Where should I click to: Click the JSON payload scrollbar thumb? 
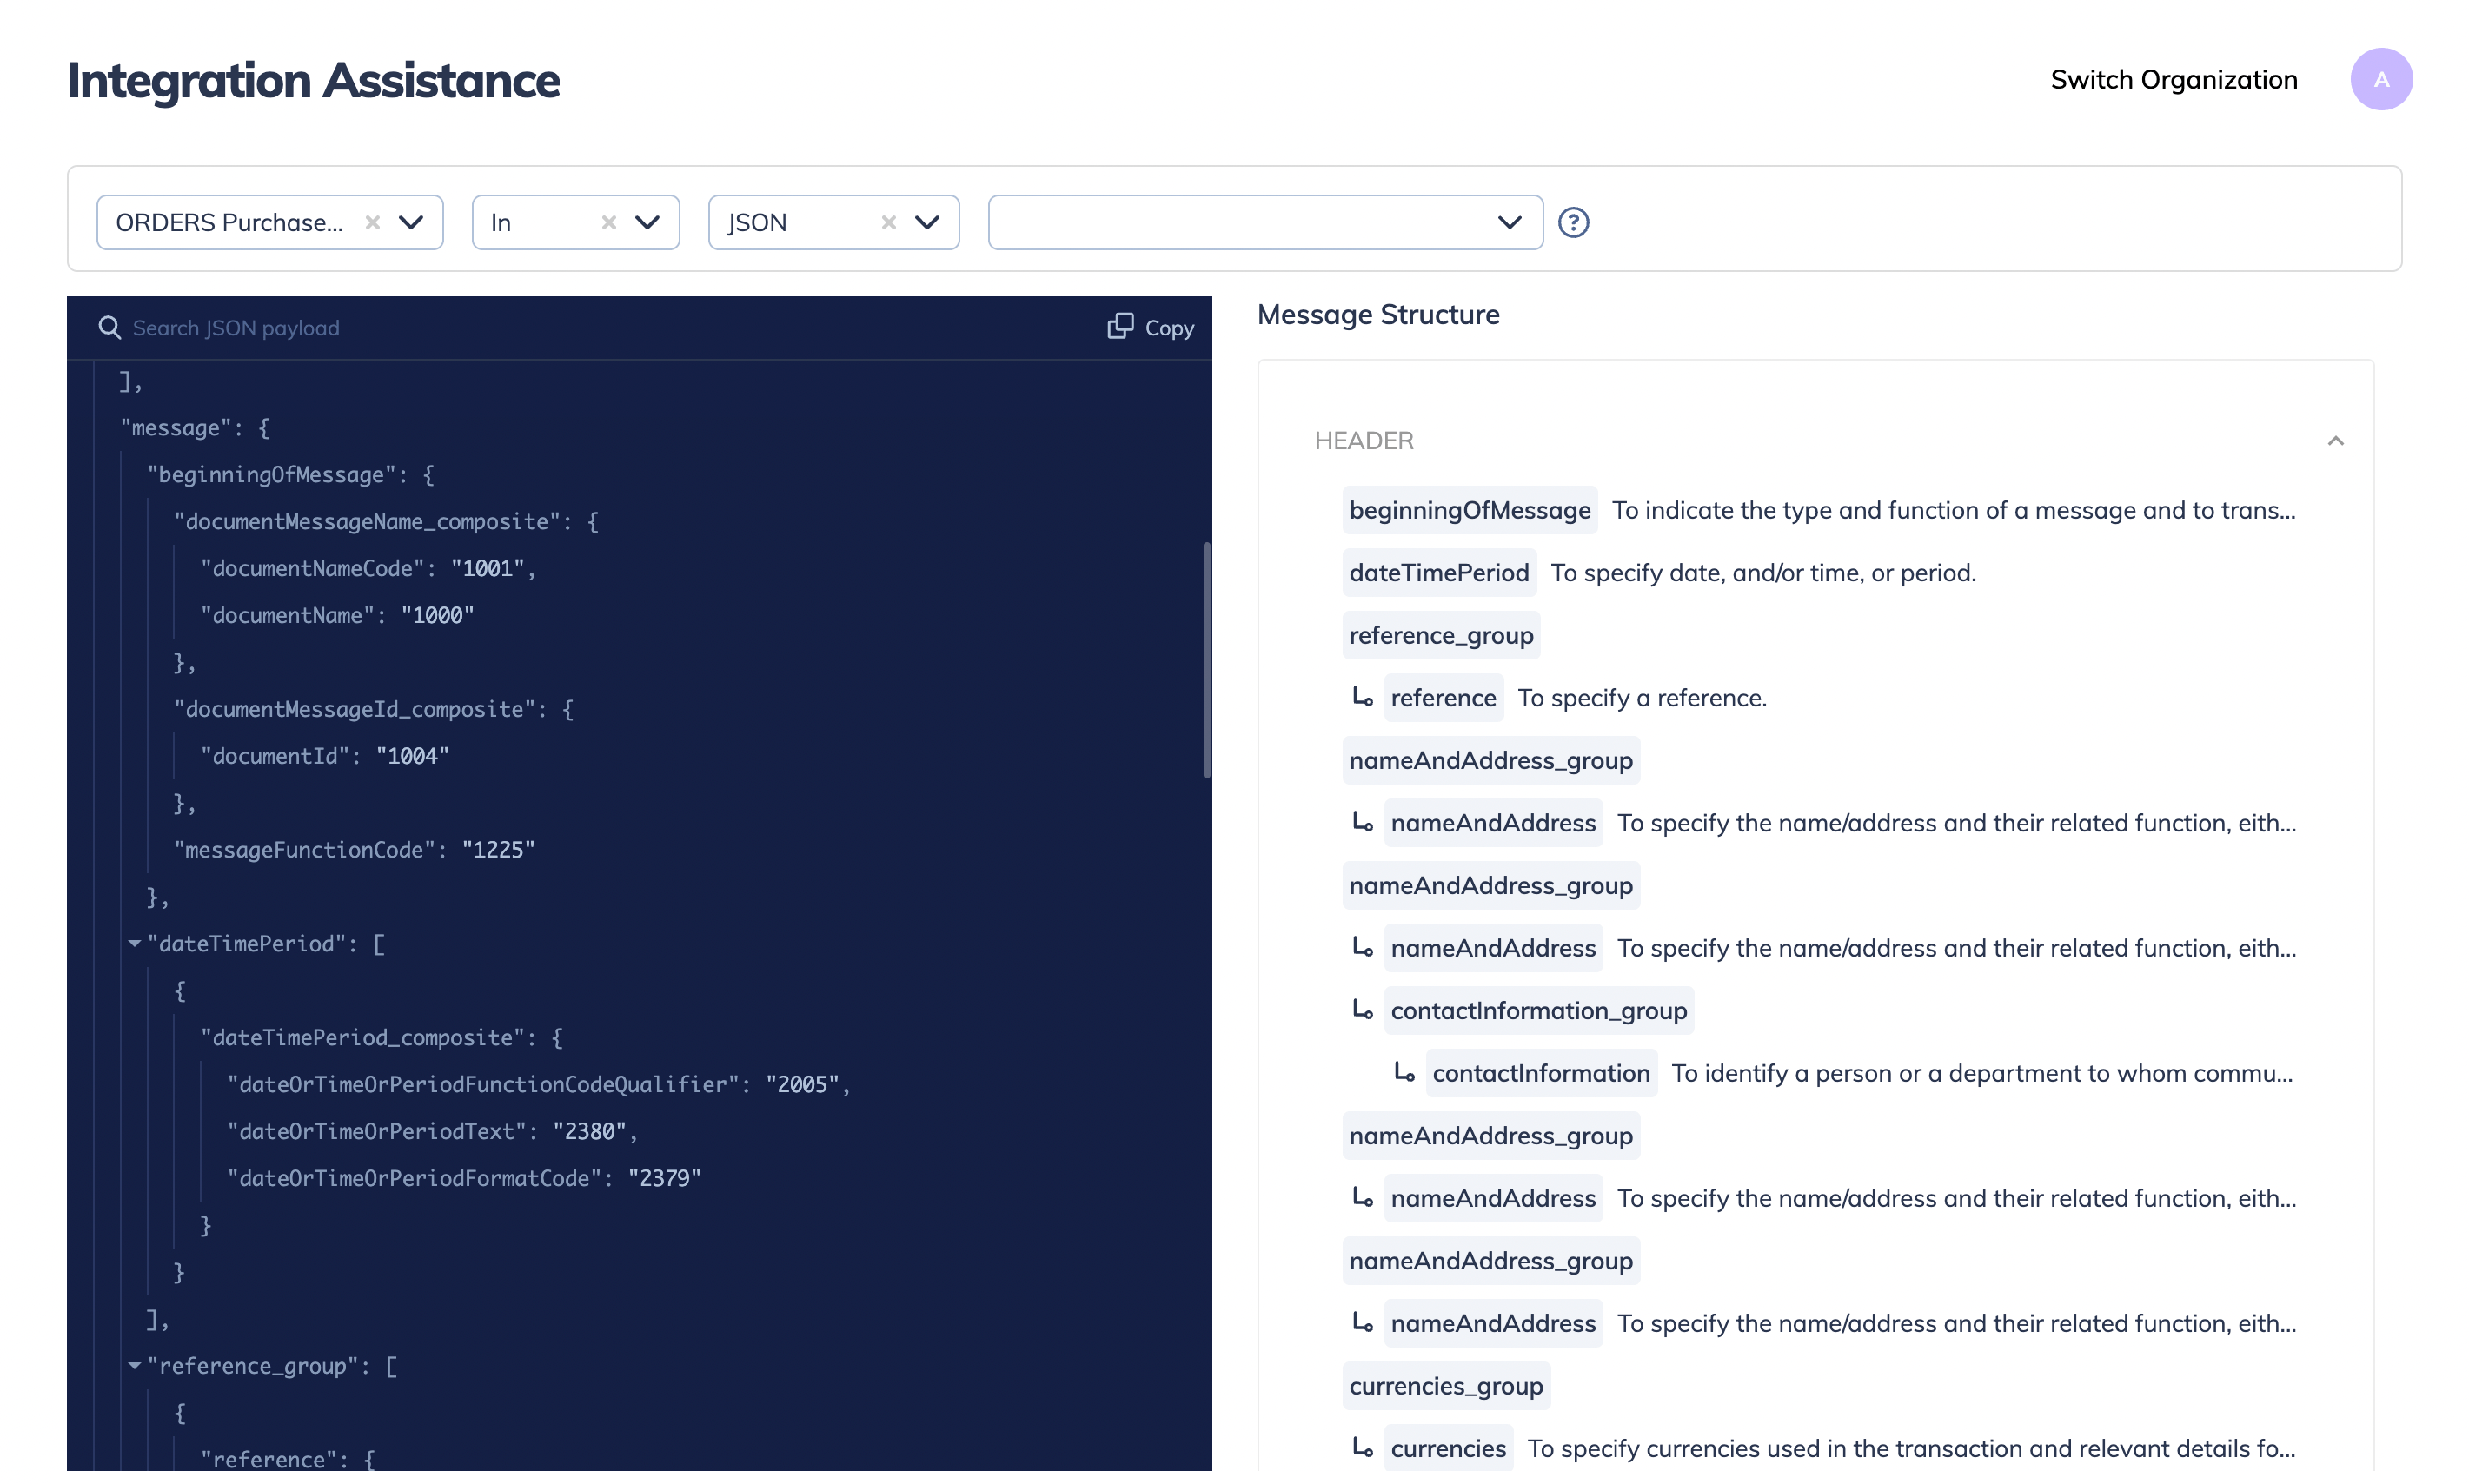click(1206, 660)
